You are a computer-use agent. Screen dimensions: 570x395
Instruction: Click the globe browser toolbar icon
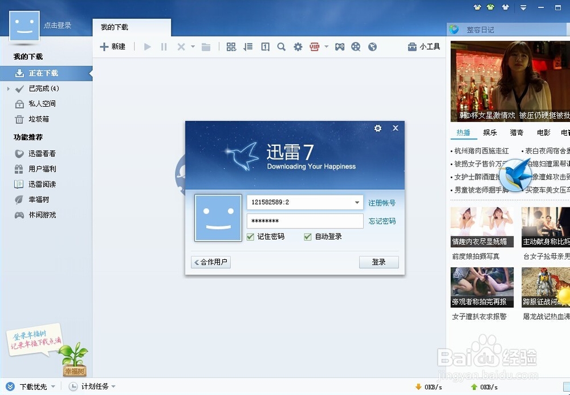(x=372, y=47)
